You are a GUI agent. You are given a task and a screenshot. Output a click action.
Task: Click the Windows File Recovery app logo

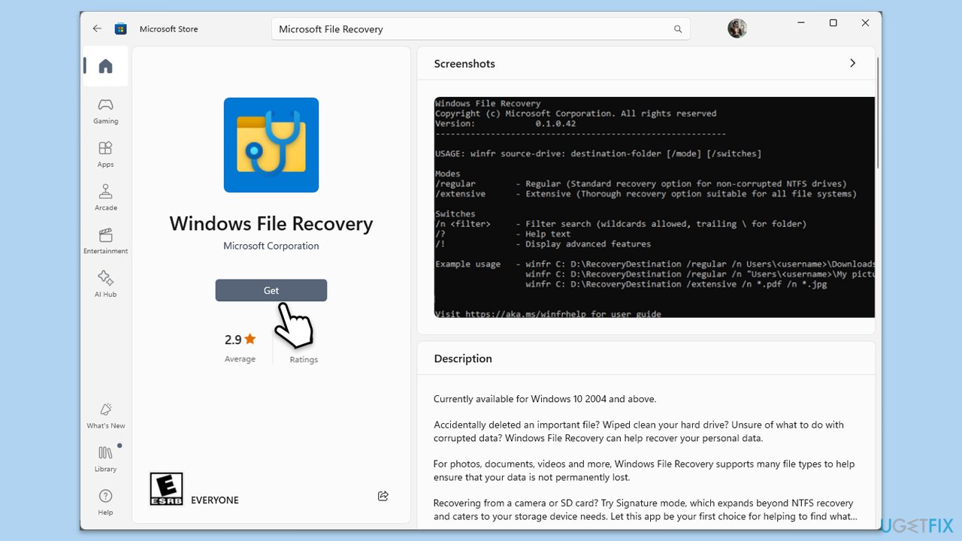[271, 145]
